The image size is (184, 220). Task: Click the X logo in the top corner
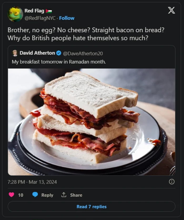171,10
